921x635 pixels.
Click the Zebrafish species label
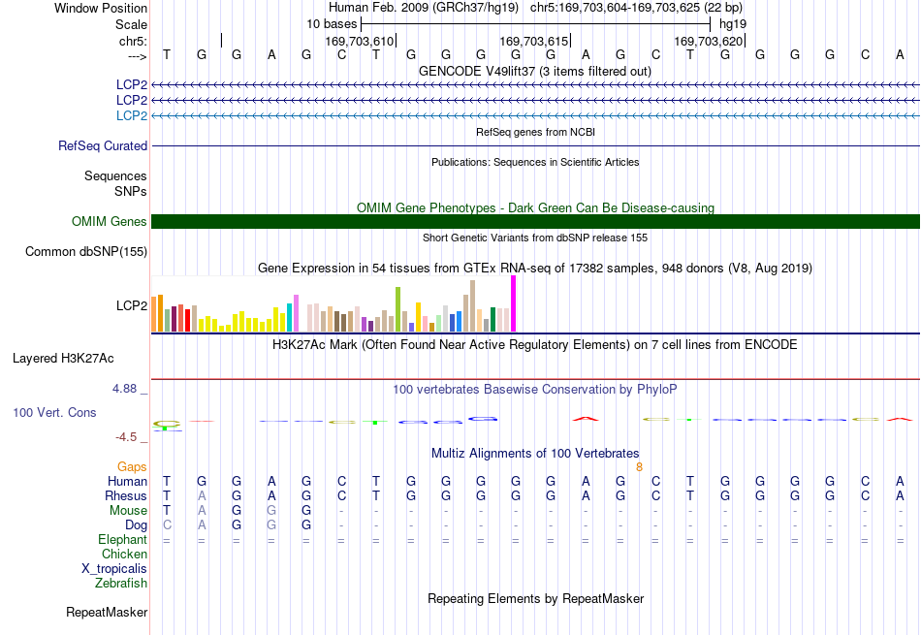pos(121,584)
